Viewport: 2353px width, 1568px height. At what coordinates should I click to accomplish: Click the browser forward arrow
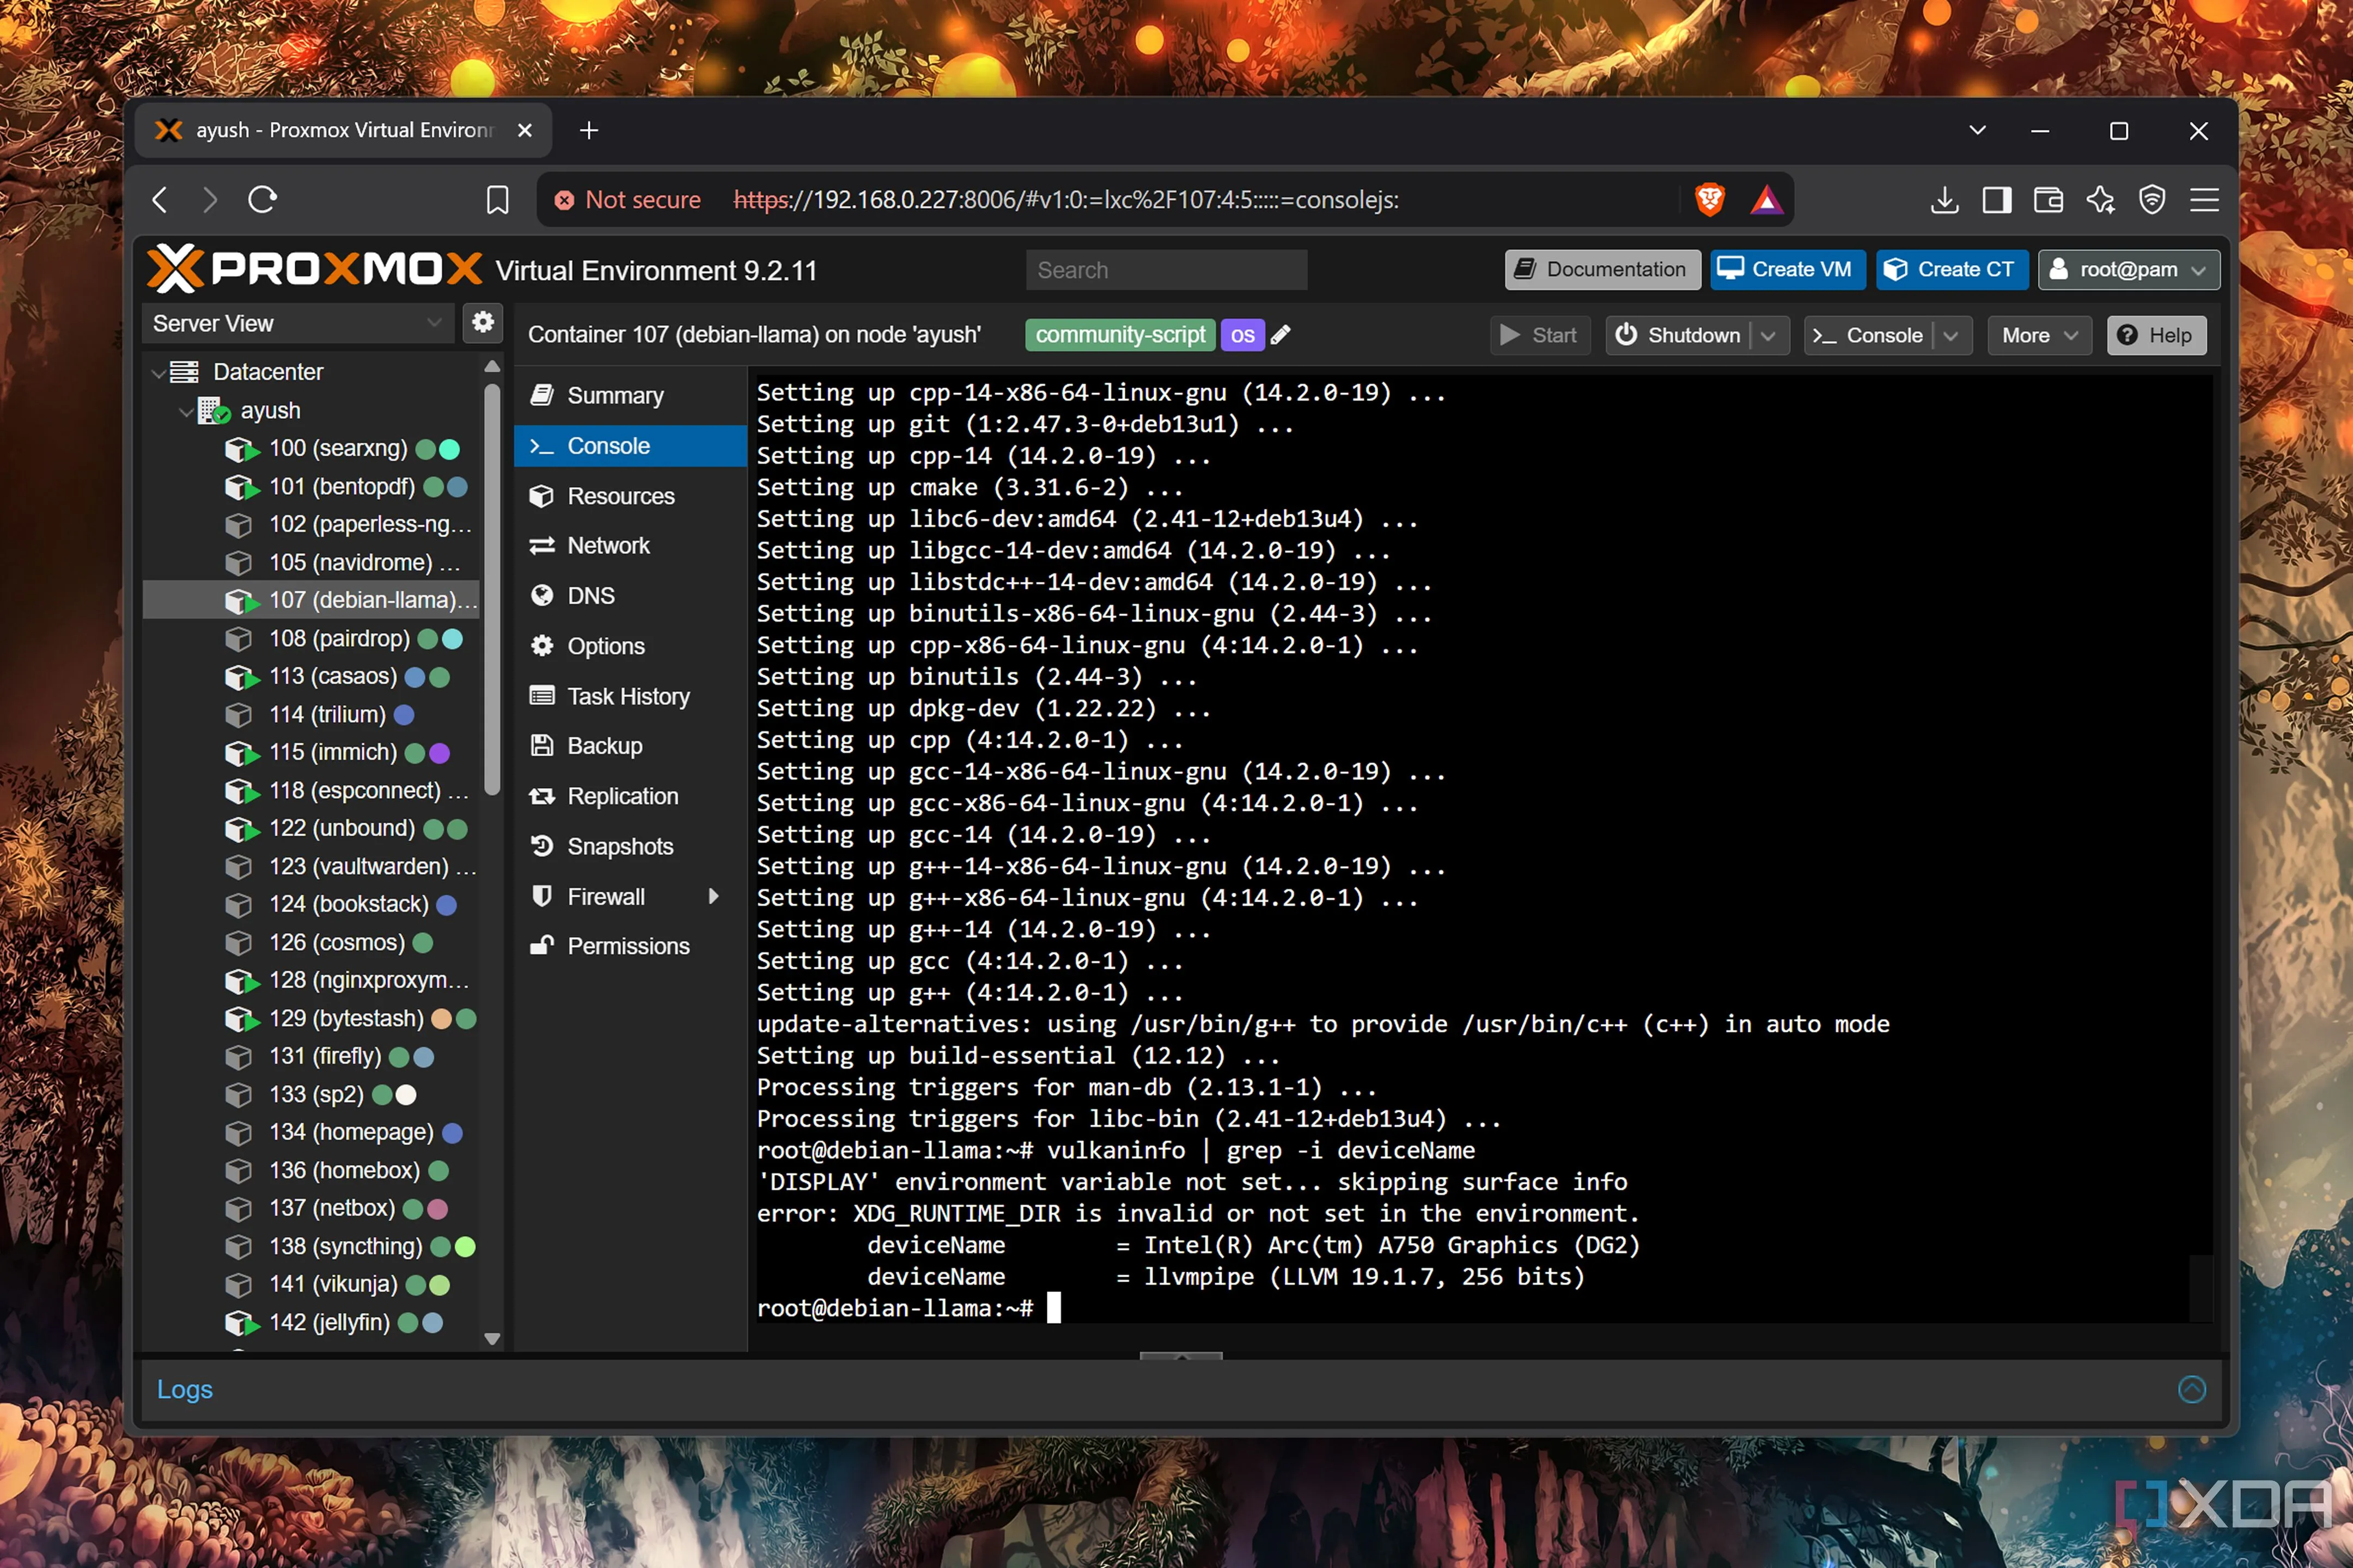(x=209, y=200)
